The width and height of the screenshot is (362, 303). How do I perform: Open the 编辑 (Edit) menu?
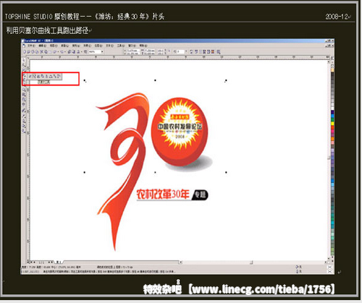coord(43,46)
